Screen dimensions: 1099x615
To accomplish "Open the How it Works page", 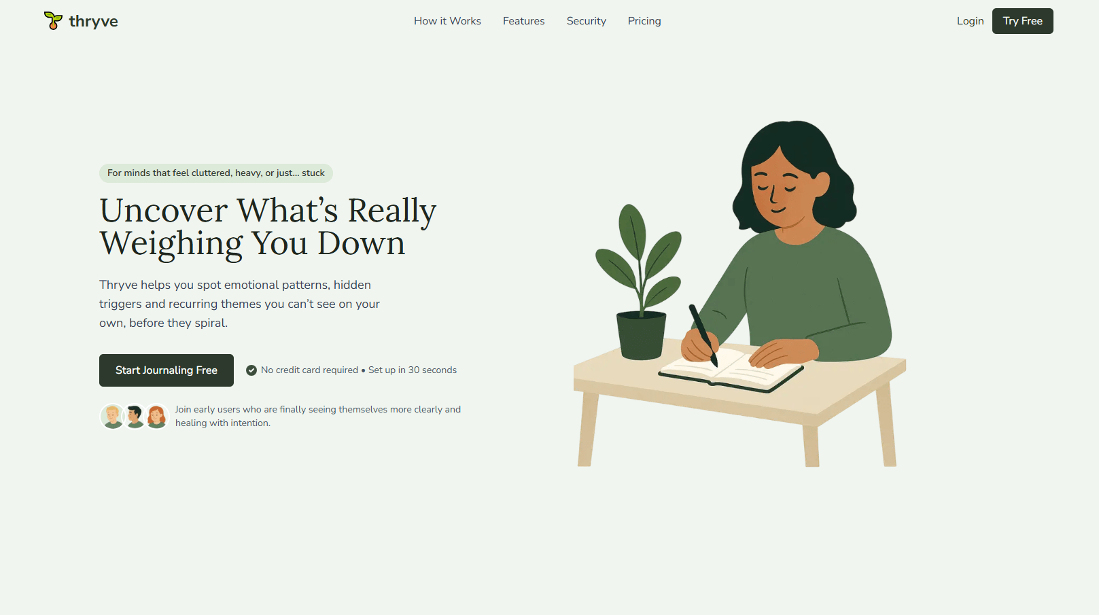I will (x=447, y=21).
